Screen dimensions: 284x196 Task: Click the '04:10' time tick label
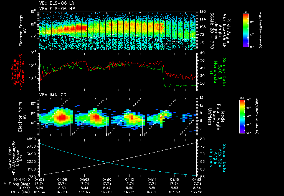tap(107, 180)
